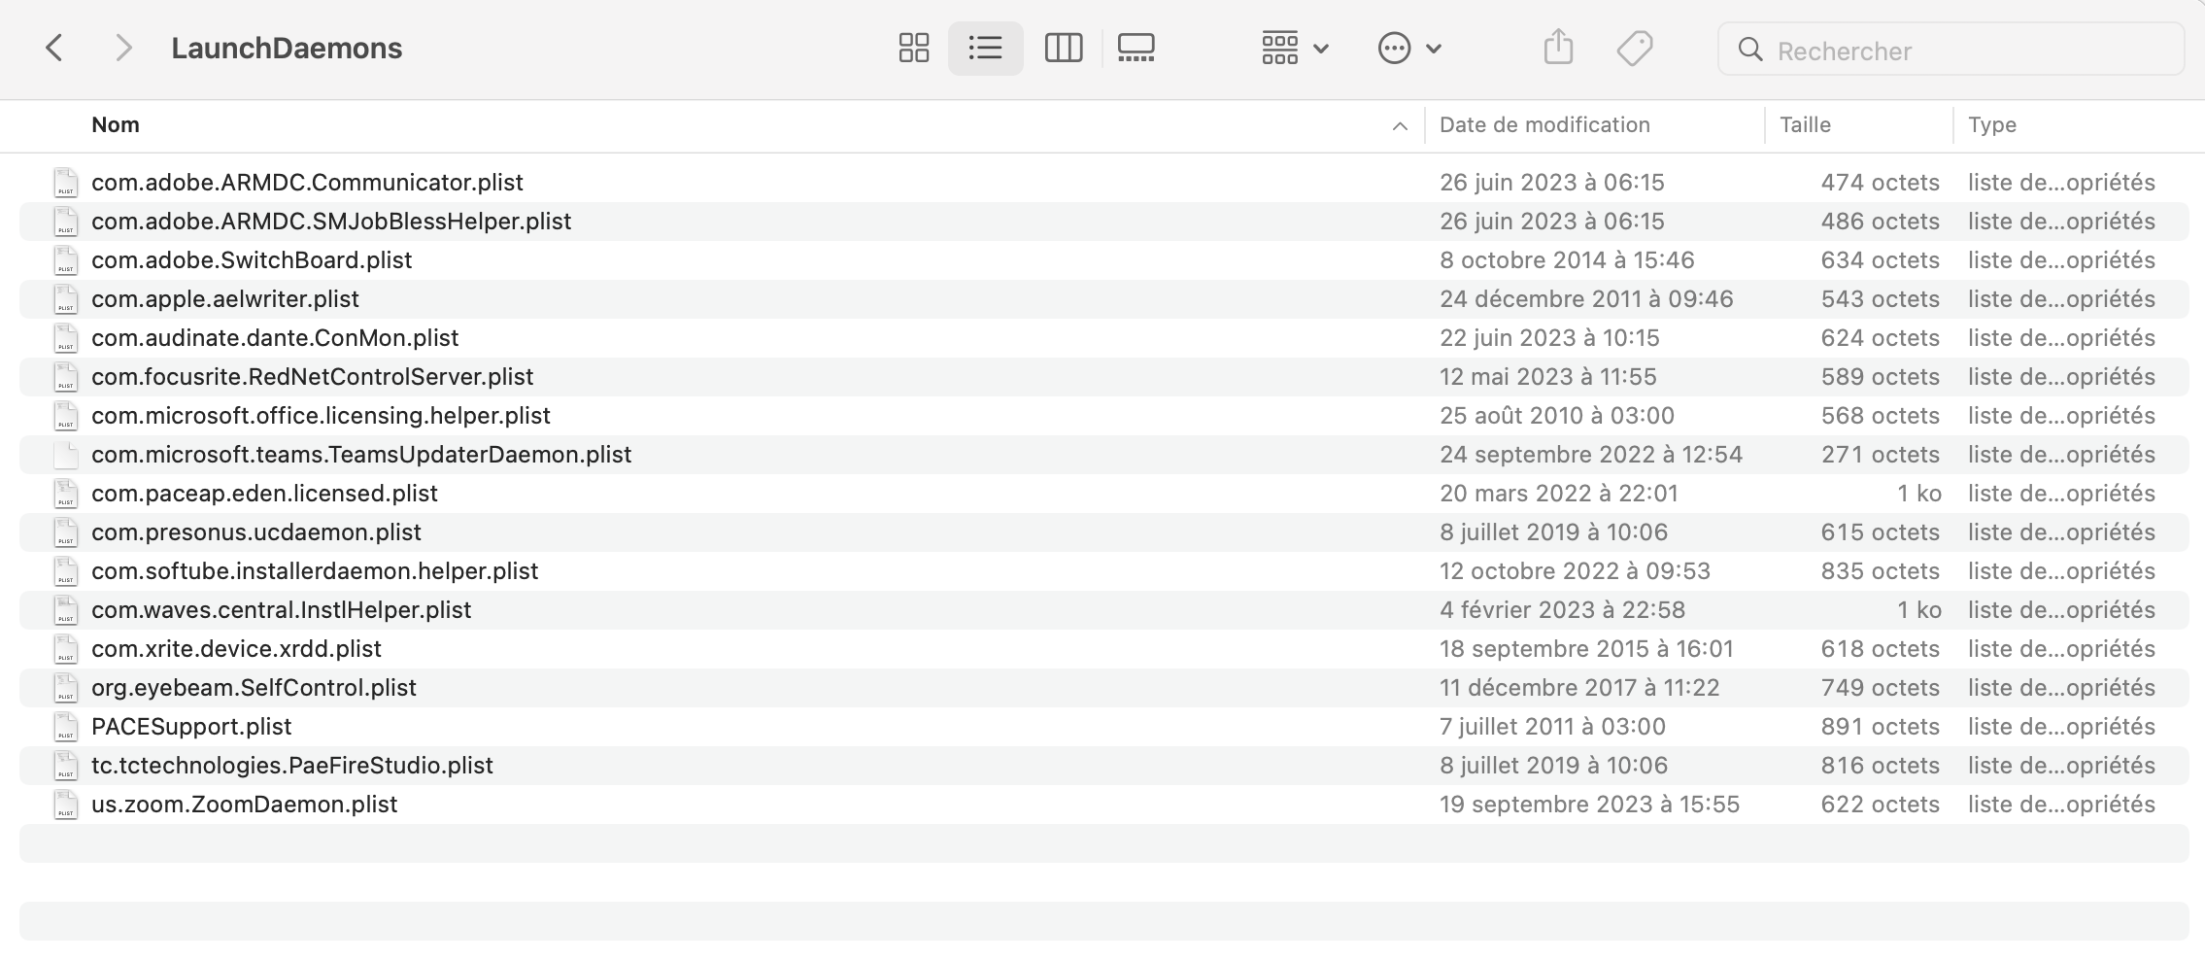The height and width of the screenshot is (960, 2205).
Task: Click the org.eyebeam.SelfControl.plist file icon
Action: [x=66, y=687]
